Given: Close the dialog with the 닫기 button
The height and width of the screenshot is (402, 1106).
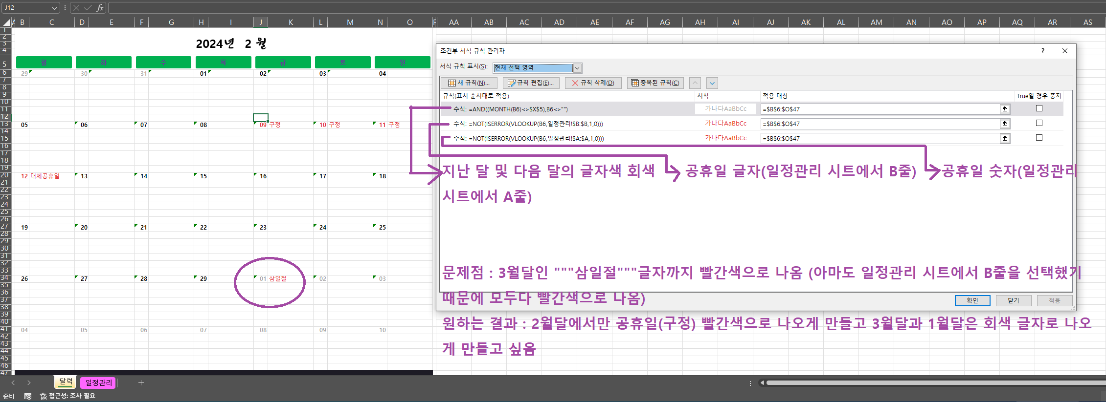Looking at the screenshot, I should coord(1014,300).
